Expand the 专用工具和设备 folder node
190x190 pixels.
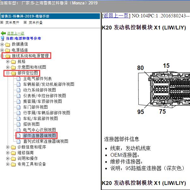(x=8, y=164)
